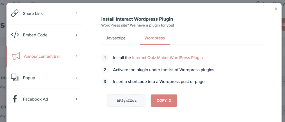The width and height of the screenshot is (285, 122).
Task: Select the Announcement Bar option
Action: tap(45, 56)
